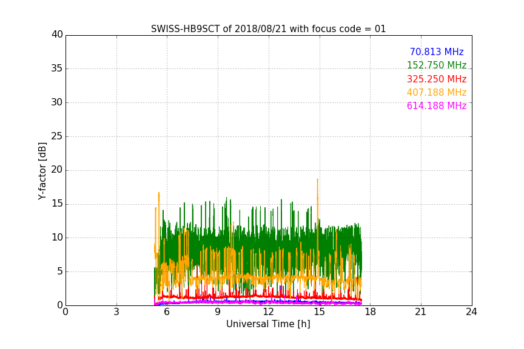
Task: Click the x-axis tick label 21
Action: (x=421, y=312)
